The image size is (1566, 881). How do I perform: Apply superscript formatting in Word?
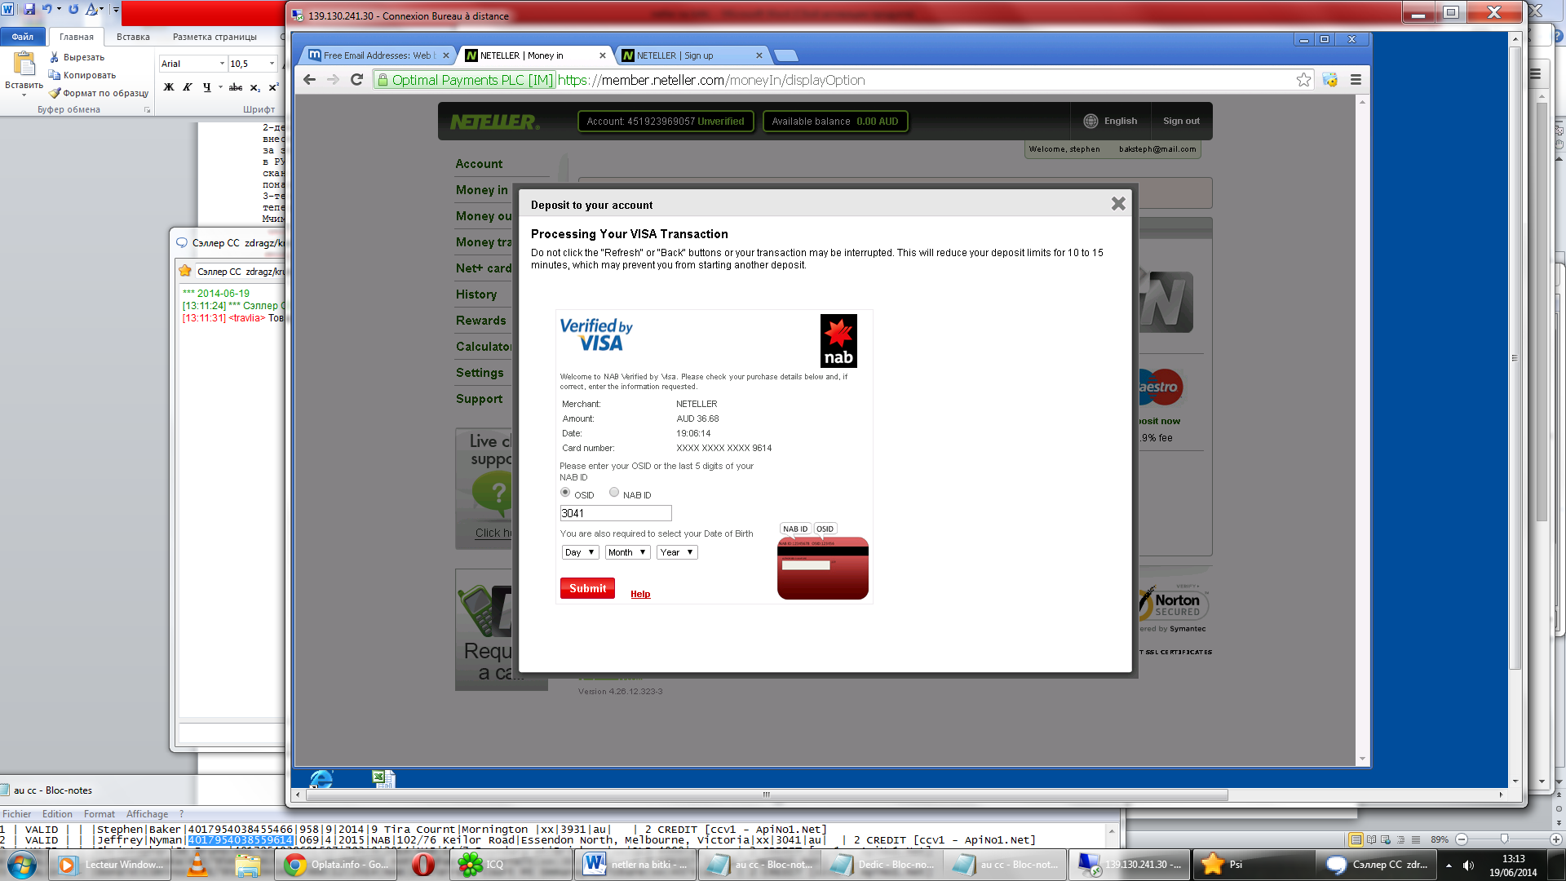point(273,87)
